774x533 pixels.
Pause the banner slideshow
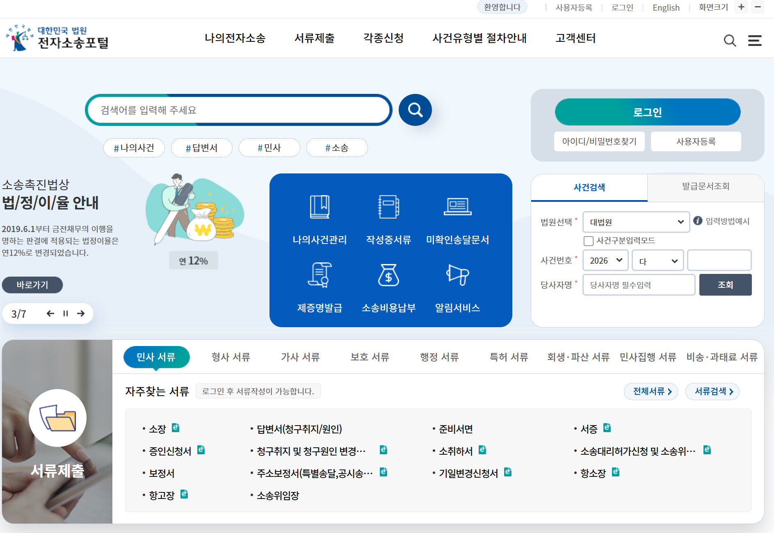[65, 313]
